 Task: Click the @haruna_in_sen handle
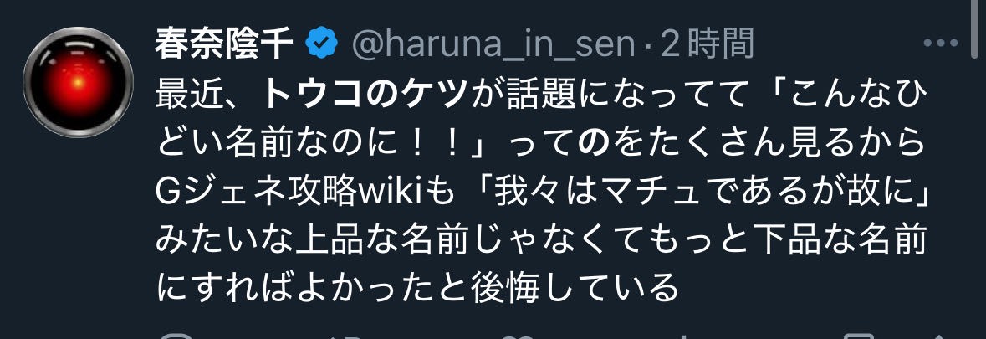click(x=493, y=44)
